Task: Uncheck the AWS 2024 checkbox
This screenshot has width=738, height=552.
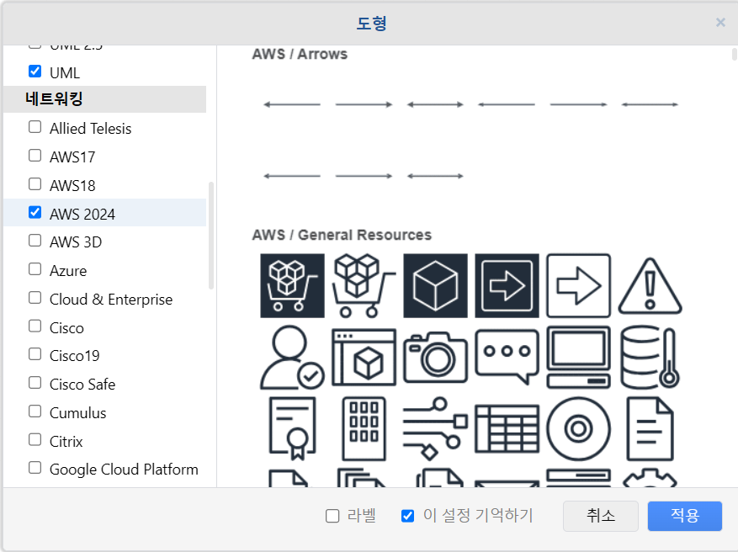Action: pyautogui.click(x=35, y=212)
